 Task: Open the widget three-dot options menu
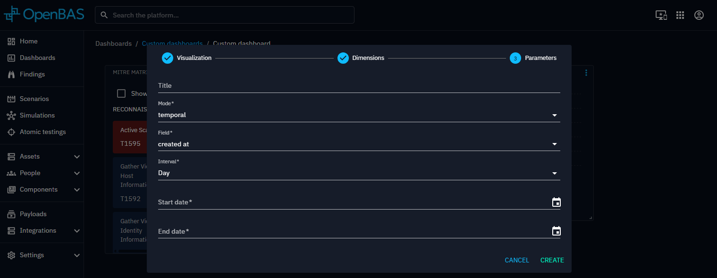click(586, 73)
